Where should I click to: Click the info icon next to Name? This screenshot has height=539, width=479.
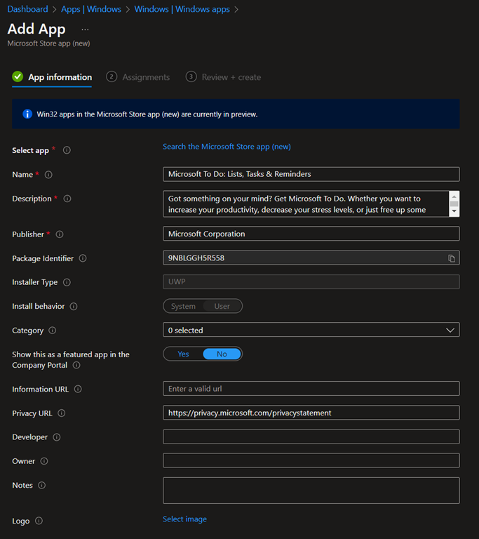tap(48, 175)
